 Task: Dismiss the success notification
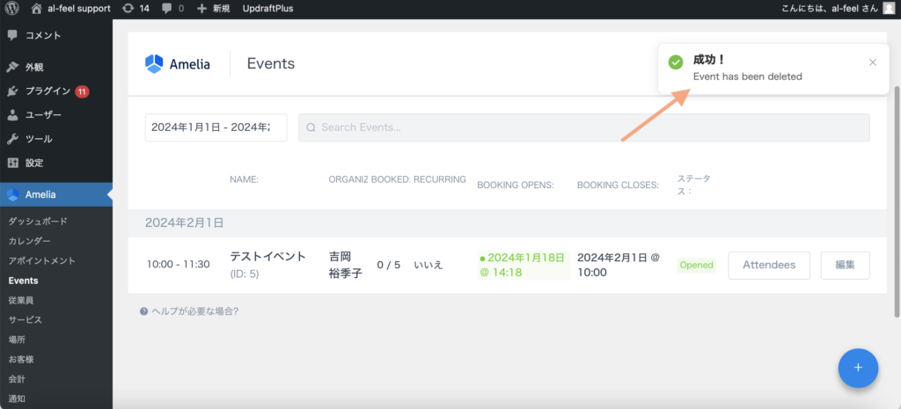click(872, 62)
